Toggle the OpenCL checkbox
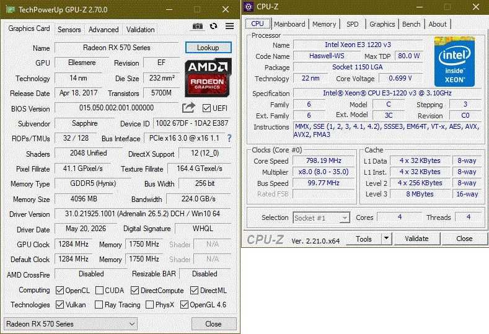The width and height of the screenshot is (489, 334). tap(59, 291)
